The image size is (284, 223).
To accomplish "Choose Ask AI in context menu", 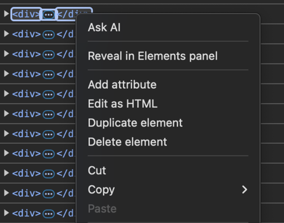I will pyautogui.click(x=104, y=27).
